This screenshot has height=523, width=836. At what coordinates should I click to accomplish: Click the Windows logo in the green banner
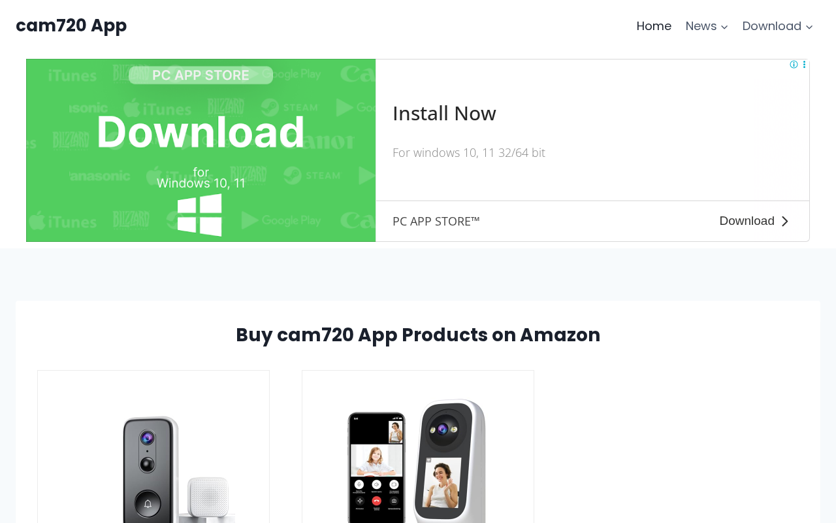tap(200, 215)
